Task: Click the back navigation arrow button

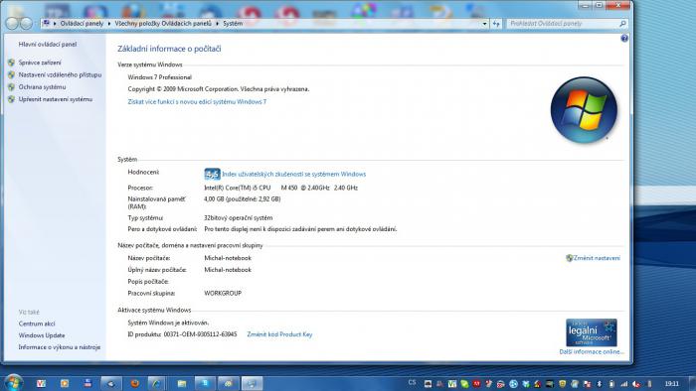Action: click(12, 24)
